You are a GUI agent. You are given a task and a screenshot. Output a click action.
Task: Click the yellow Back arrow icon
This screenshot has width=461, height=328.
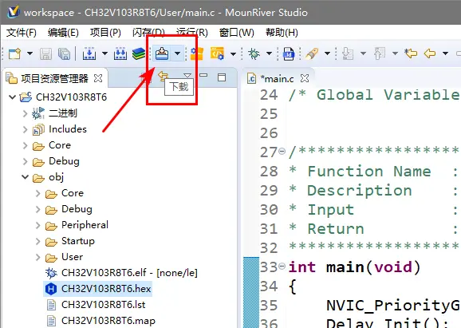[430, 53]
